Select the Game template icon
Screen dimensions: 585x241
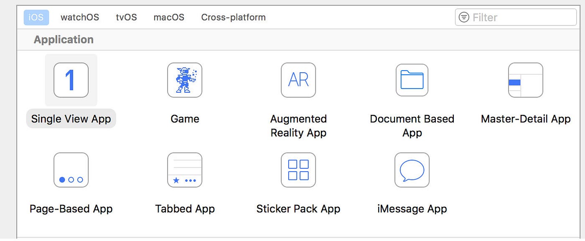(185, 80)
